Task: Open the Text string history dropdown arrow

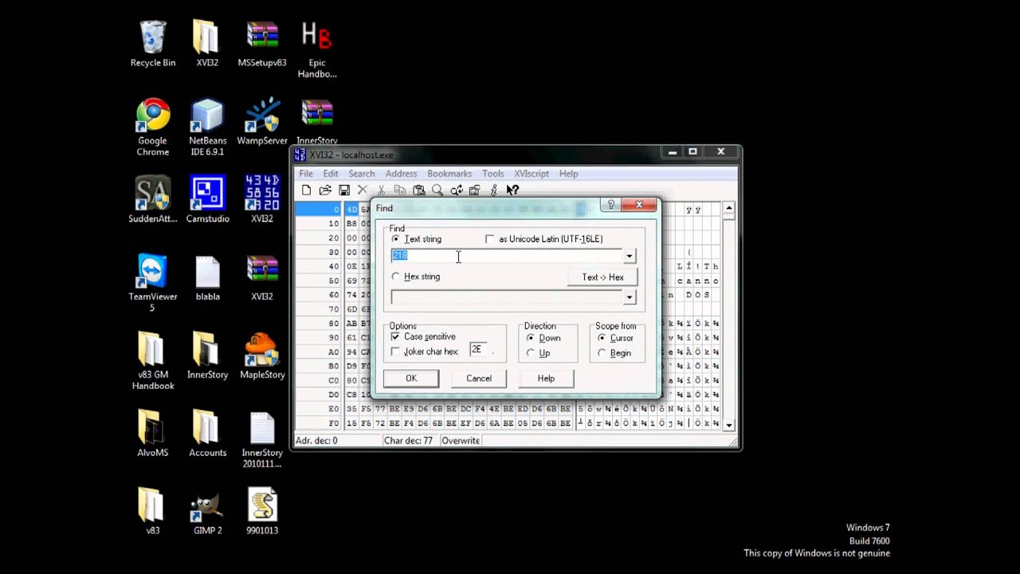Action: click(630, 256)
